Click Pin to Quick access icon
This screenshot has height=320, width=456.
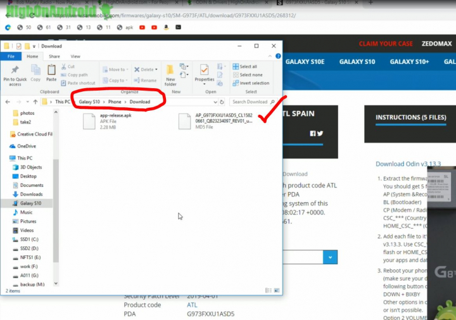pos(15,75)
